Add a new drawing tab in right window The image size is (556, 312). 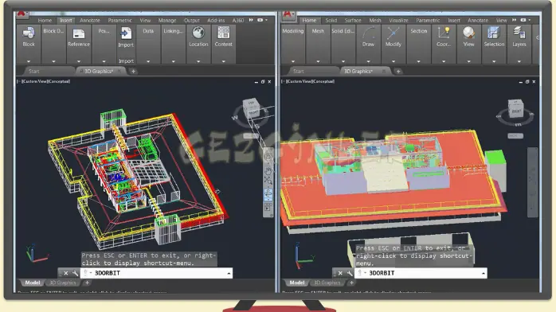click(398, 71)
